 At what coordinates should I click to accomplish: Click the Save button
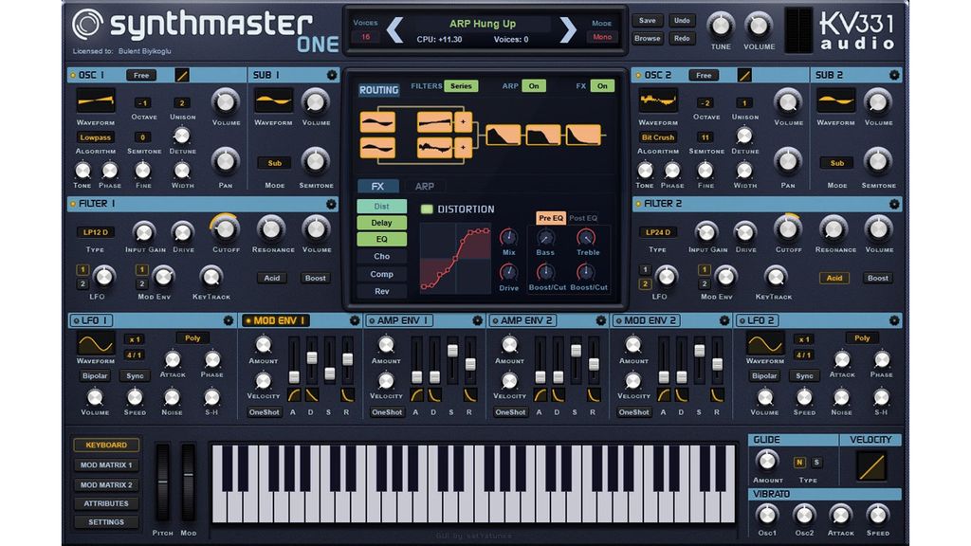coord(647,19)
